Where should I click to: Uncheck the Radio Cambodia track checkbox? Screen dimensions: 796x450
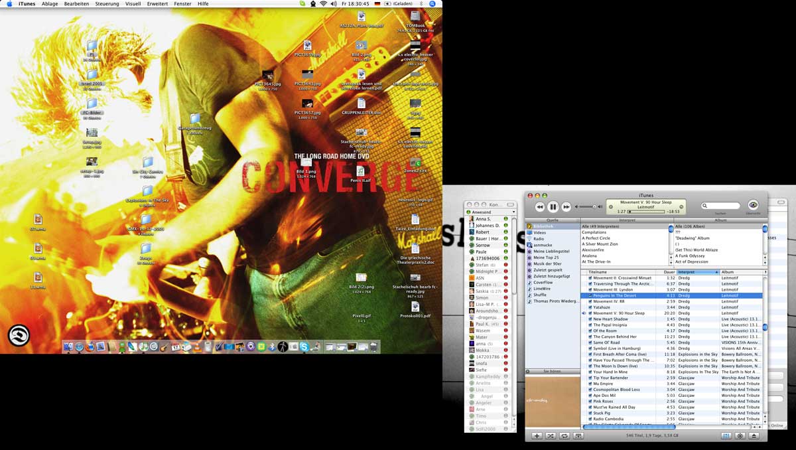pos(590,419)
